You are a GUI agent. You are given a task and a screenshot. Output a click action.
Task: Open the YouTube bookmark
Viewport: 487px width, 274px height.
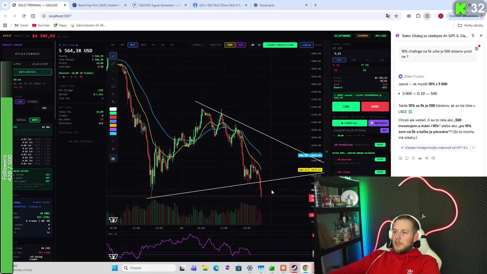click(41, 25)
